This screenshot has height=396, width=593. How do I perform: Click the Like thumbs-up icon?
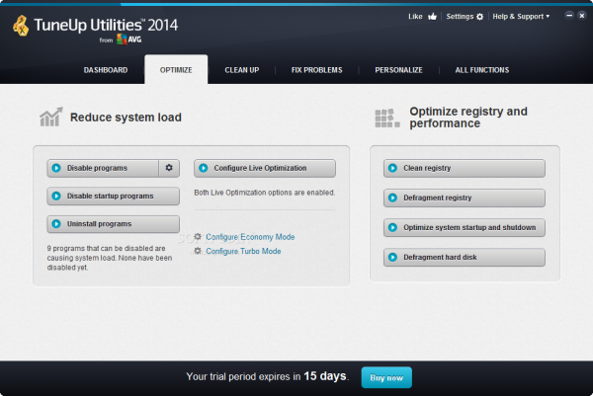pyautogui.click(x=432, y=17)
